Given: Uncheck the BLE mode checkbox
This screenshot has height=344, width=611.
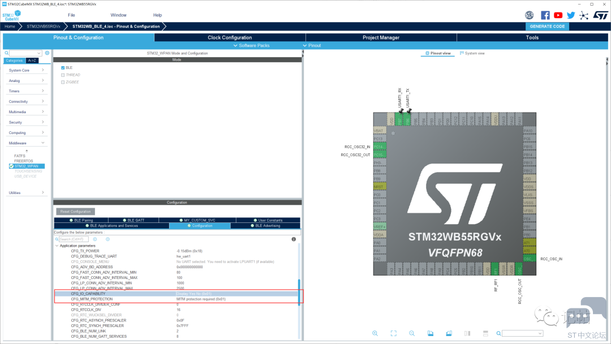Looking at the screenshot, I should click(x=63, y=68).
